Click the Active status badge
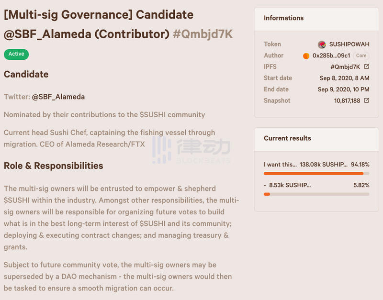 pos(16,54)
